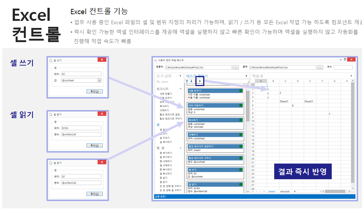
Task: Run the tasks with the green play icon
Action: click(200, 81)
